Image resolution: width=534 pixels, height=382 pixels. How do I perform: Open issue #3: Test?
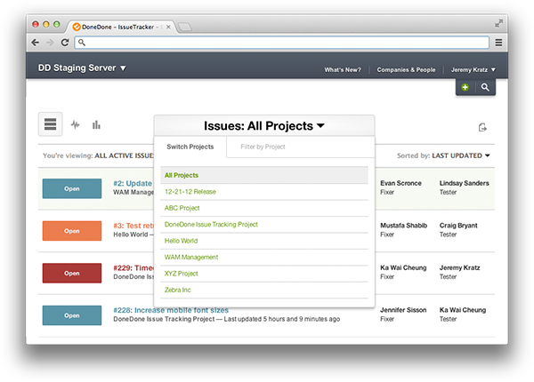click(x=133, y=226)
